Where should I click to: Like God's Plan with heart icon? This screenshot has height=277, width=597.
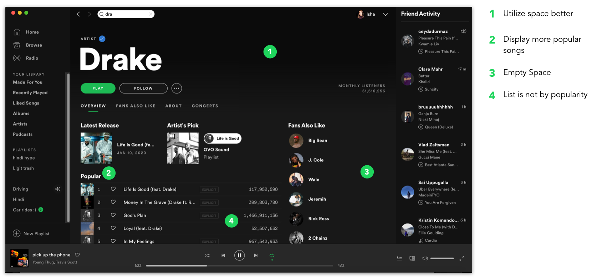[113, 215]
